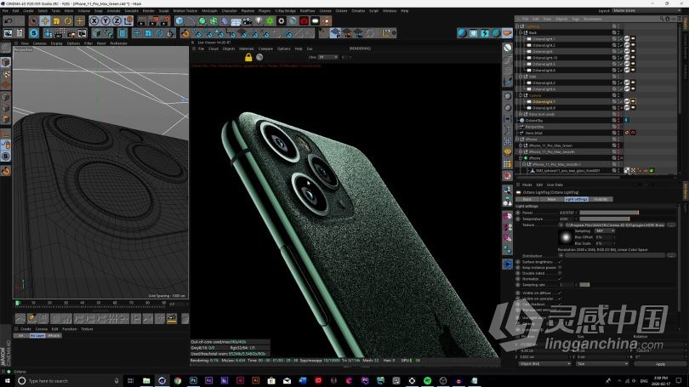The height and width of the screenshot is (387, 689).
Task: Toggle Visible on diffuse checkbox
Action: pos(560,293)
